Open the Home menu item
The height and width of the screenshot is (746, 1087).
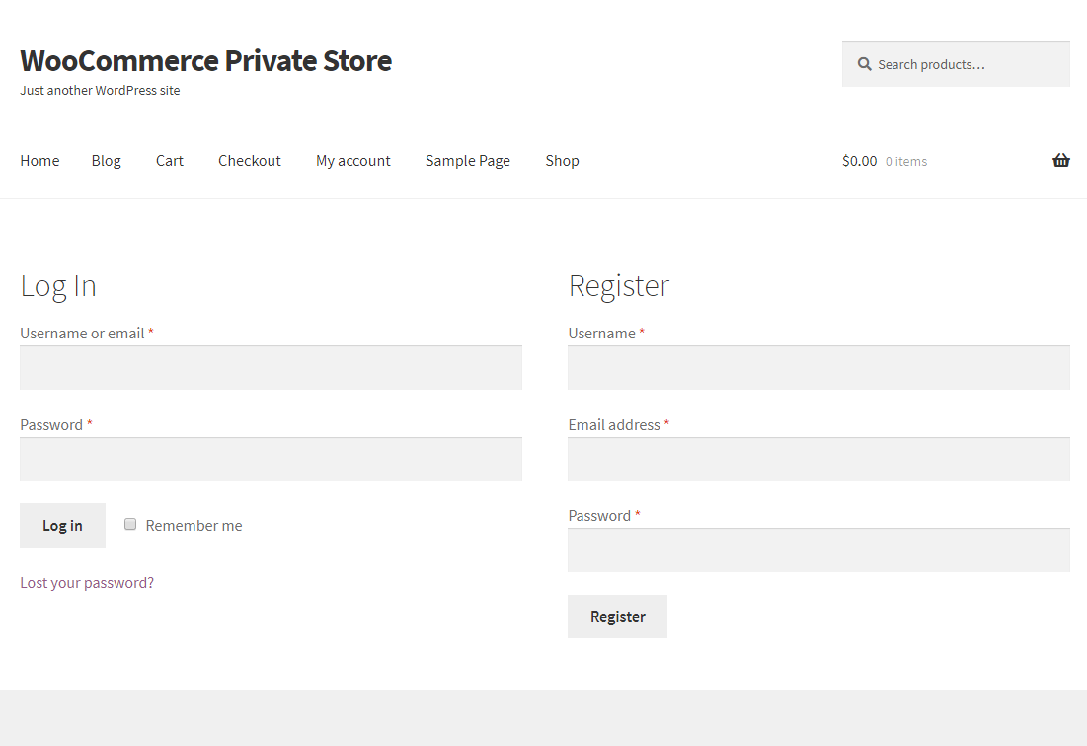[39, 161]
